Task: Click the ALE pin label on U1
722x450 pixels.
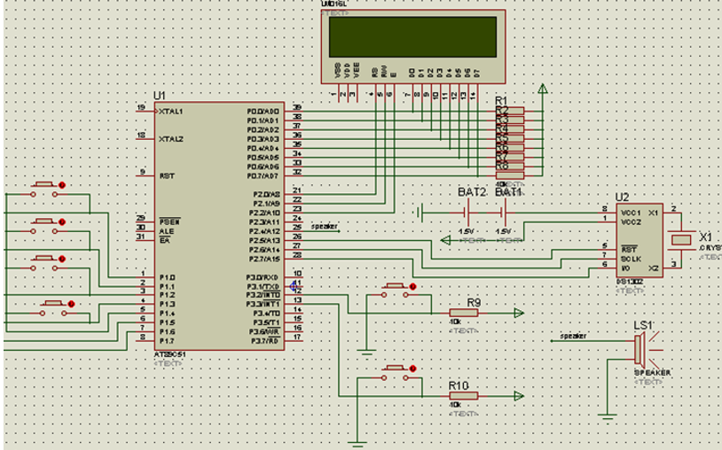Action: (166, 231)
